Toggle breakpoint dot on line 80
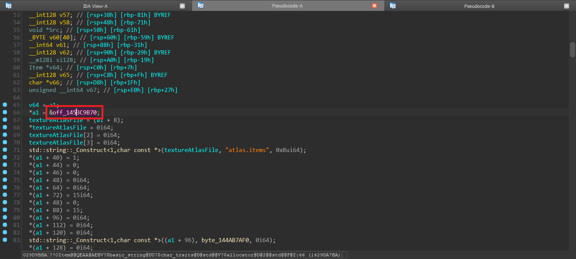Viewport: 576px width, 259px height. click(x=5, y=217)
